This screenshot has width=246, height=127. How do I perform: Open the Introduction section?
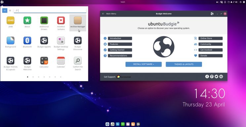point(120,38)
